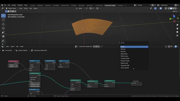Open node editor type dropdown
Viewport: 180px width, 101px height.
pos(3,47)
